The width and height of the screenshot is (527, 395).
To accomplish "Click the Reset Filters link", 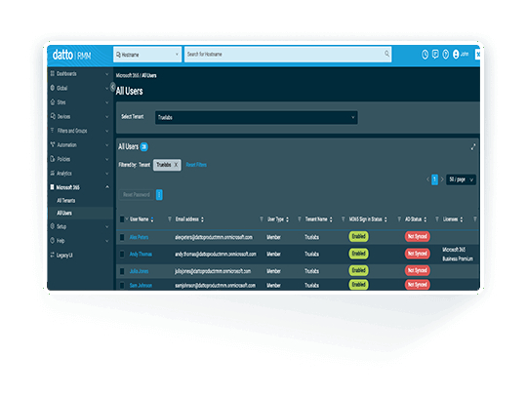I will (196, 165).
